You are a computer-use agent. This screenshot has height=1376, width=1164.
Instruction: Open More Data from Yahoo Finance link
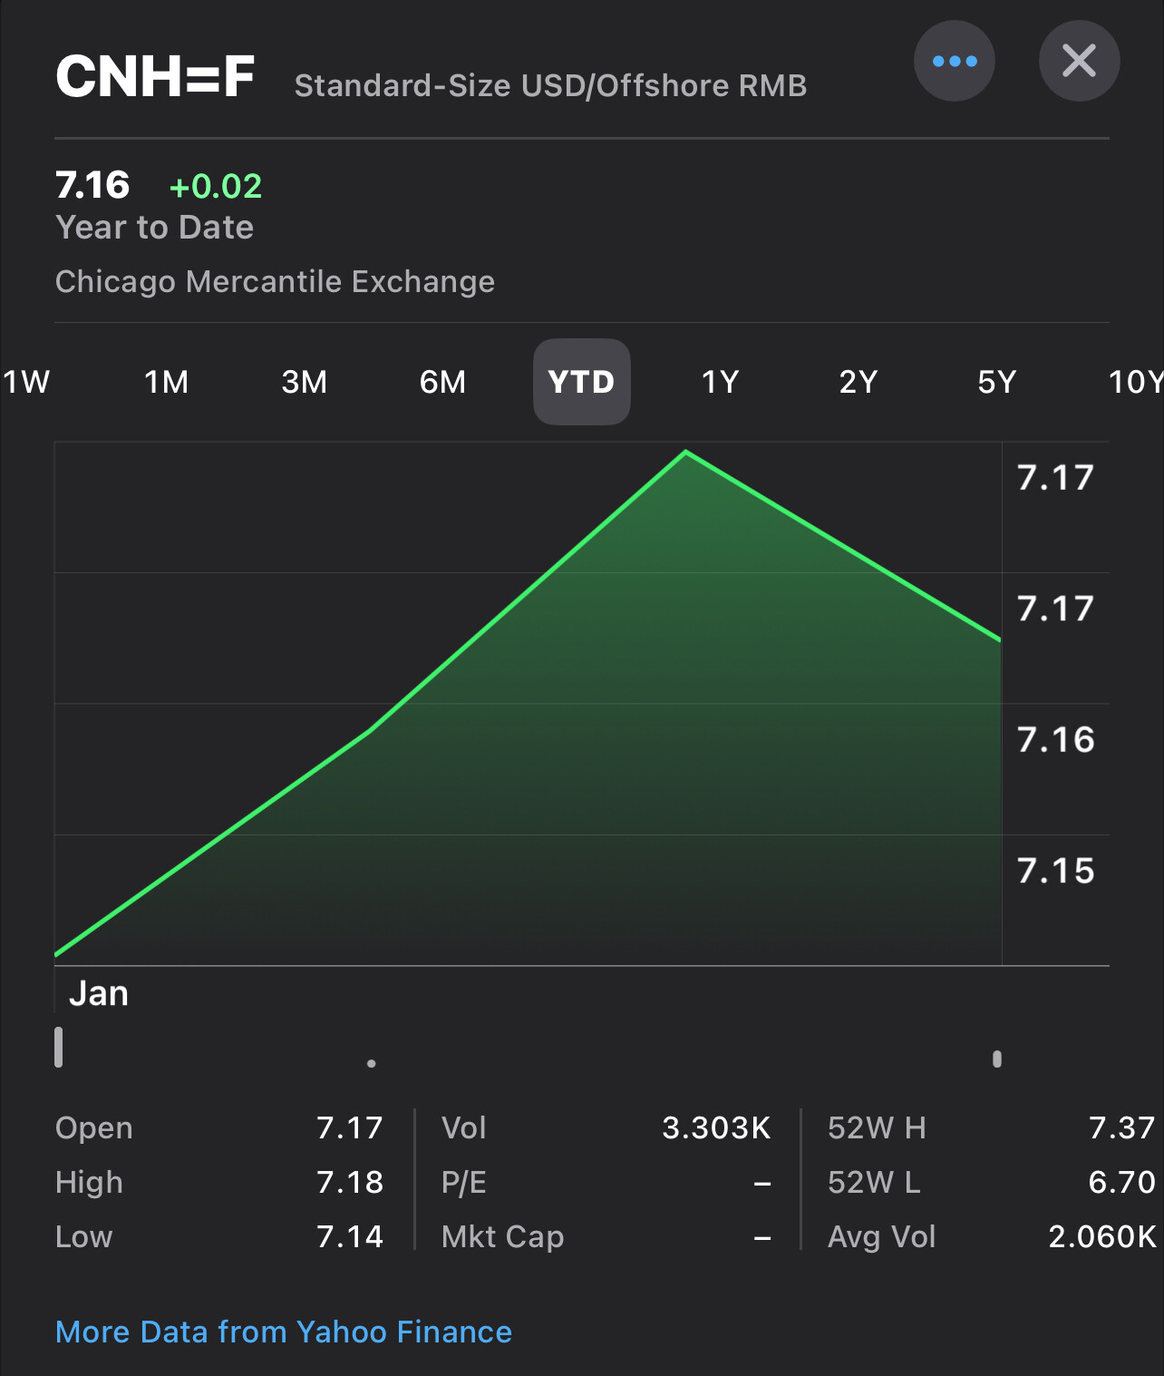point(284,1332)
